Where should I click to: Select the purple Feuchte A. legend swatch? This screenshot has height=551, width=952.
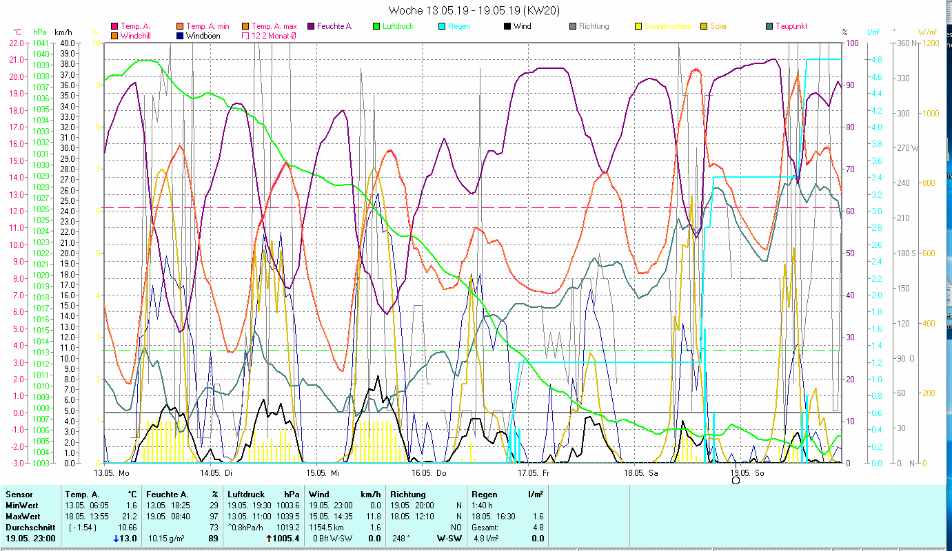click(x=311, y=26)
